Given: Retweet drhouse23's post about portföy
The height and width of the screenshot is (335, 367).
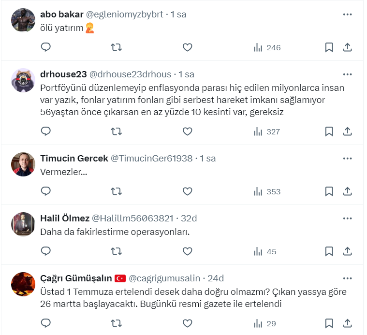Looking at the screenshot, I should point(117,131).
